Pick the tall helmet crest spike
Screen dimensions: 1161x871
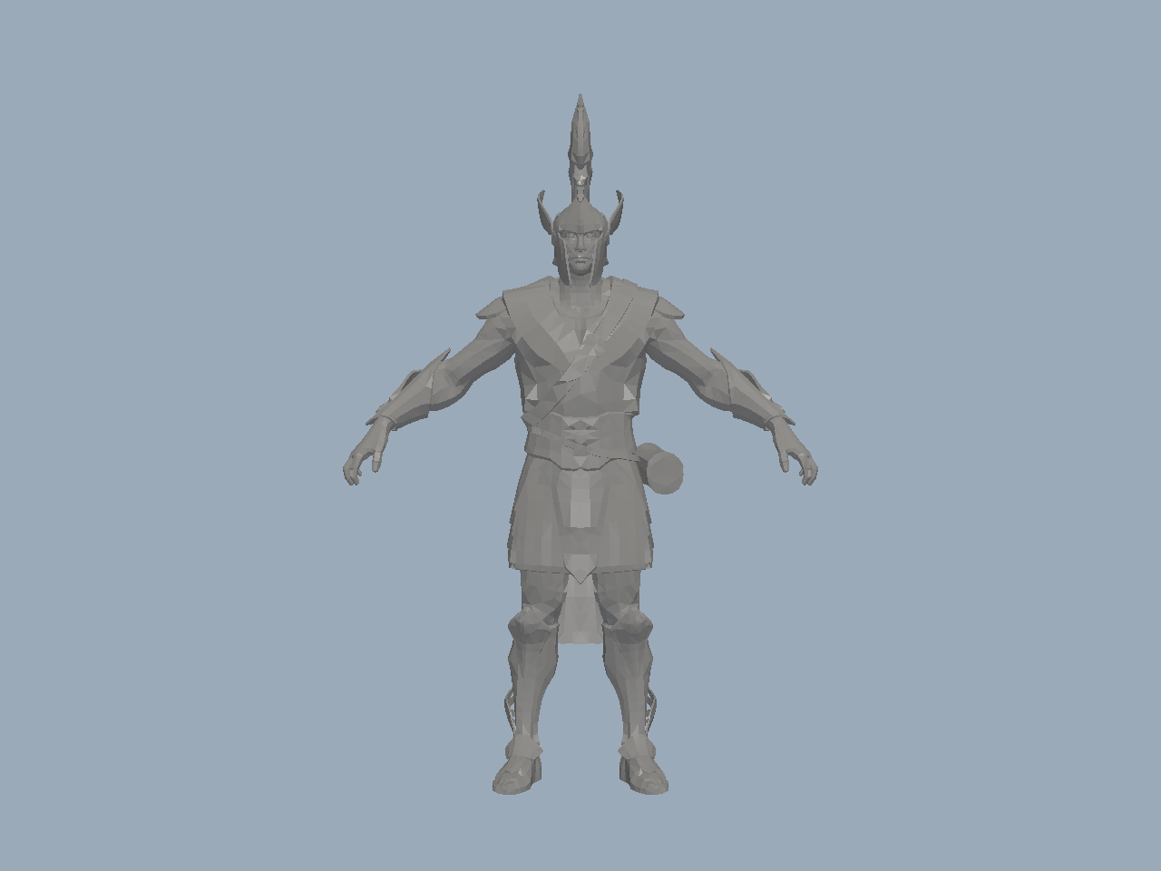(x=580, y=147)
